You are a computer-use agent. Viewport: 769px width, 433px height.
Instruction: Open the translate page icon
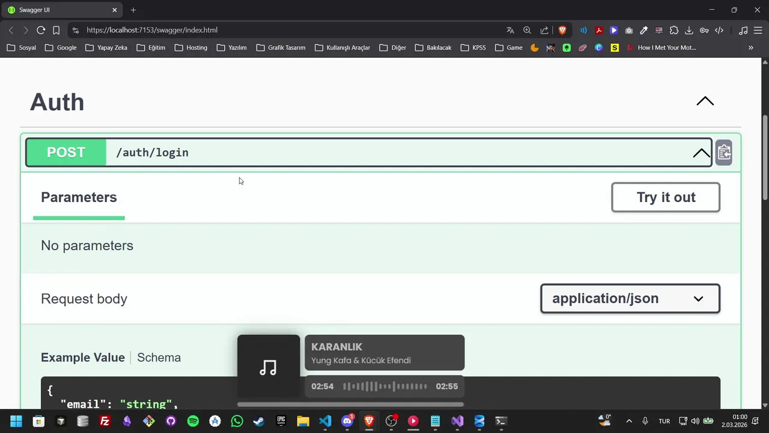click(510, 30)
